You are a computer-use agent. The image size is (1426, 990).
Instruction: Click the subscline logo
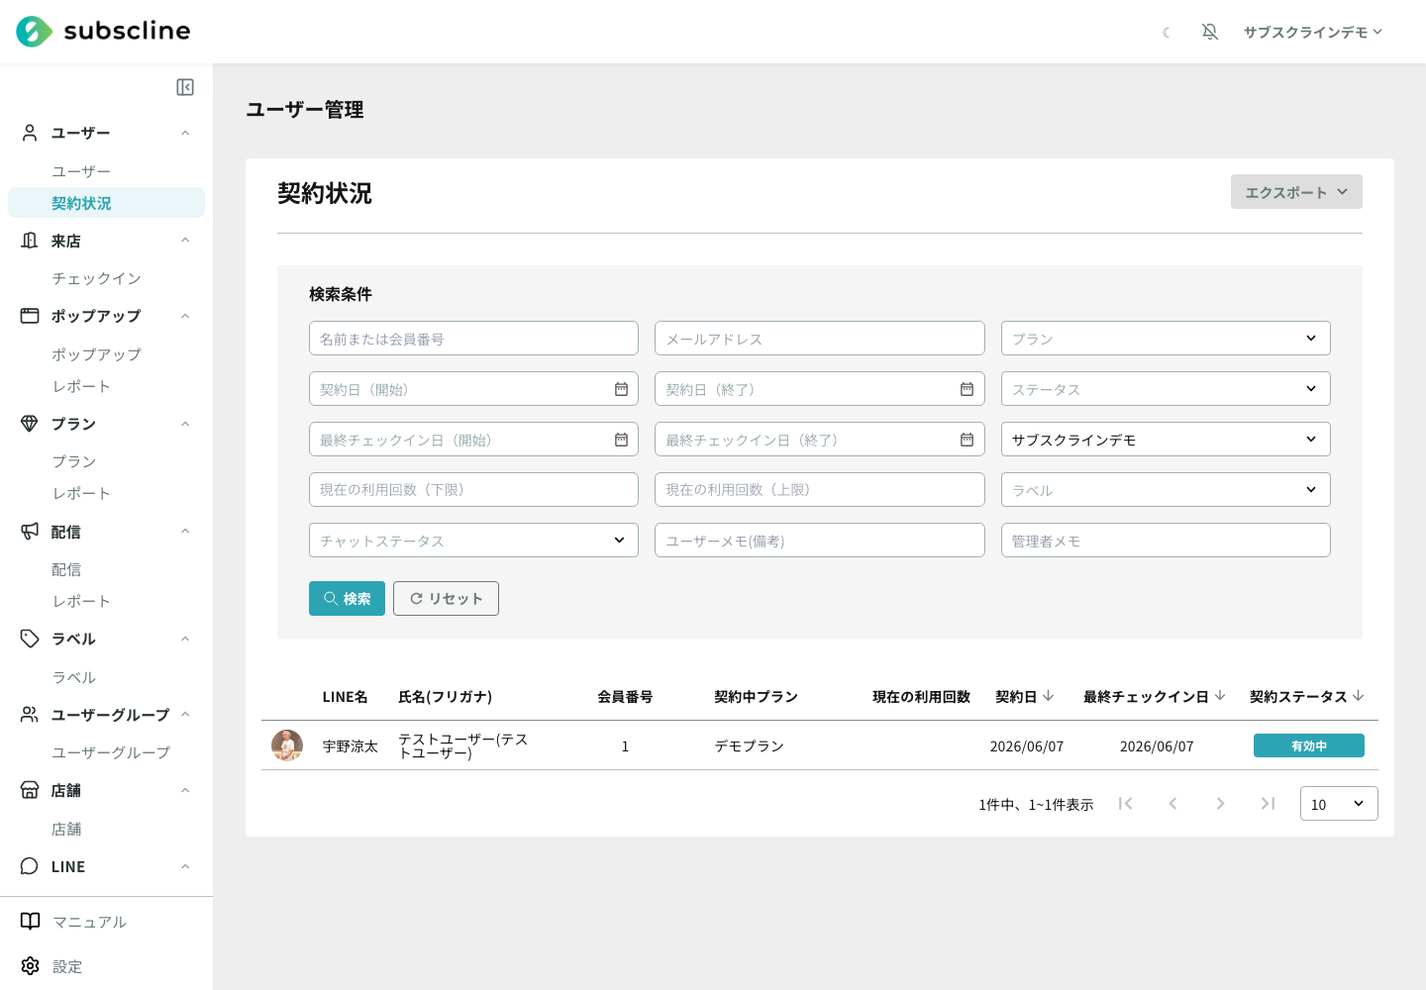[103, 32]
